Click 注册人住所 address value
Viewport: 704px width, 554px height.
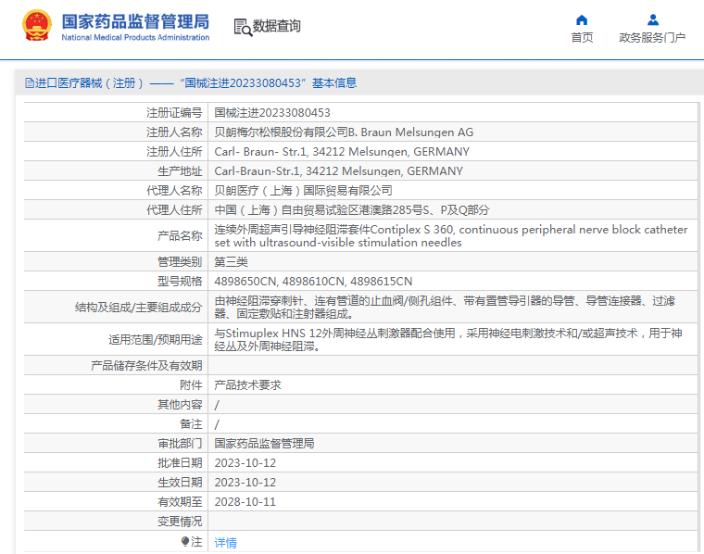coord(342,152)
